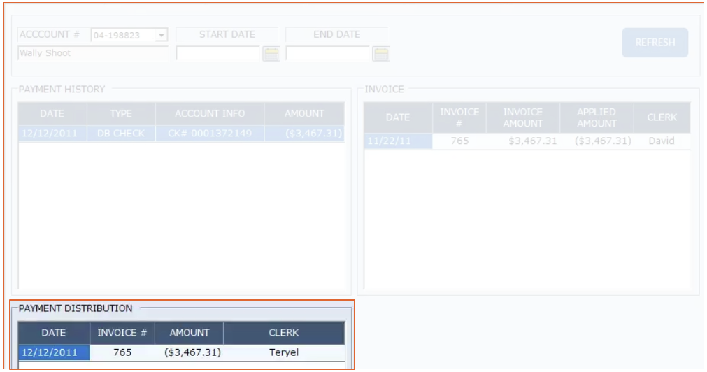Click the Wally Shoot account name field
This screenshot has width=707, height=372.
tap(92, 53)
